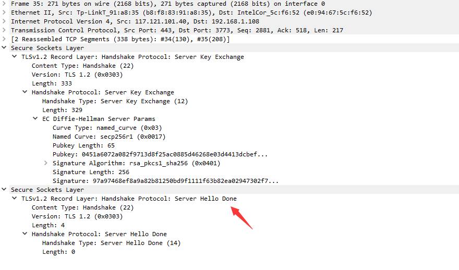Expand the Signature Algorithm rsa_pkcs1_sha256 arrow

coord(46,163)
